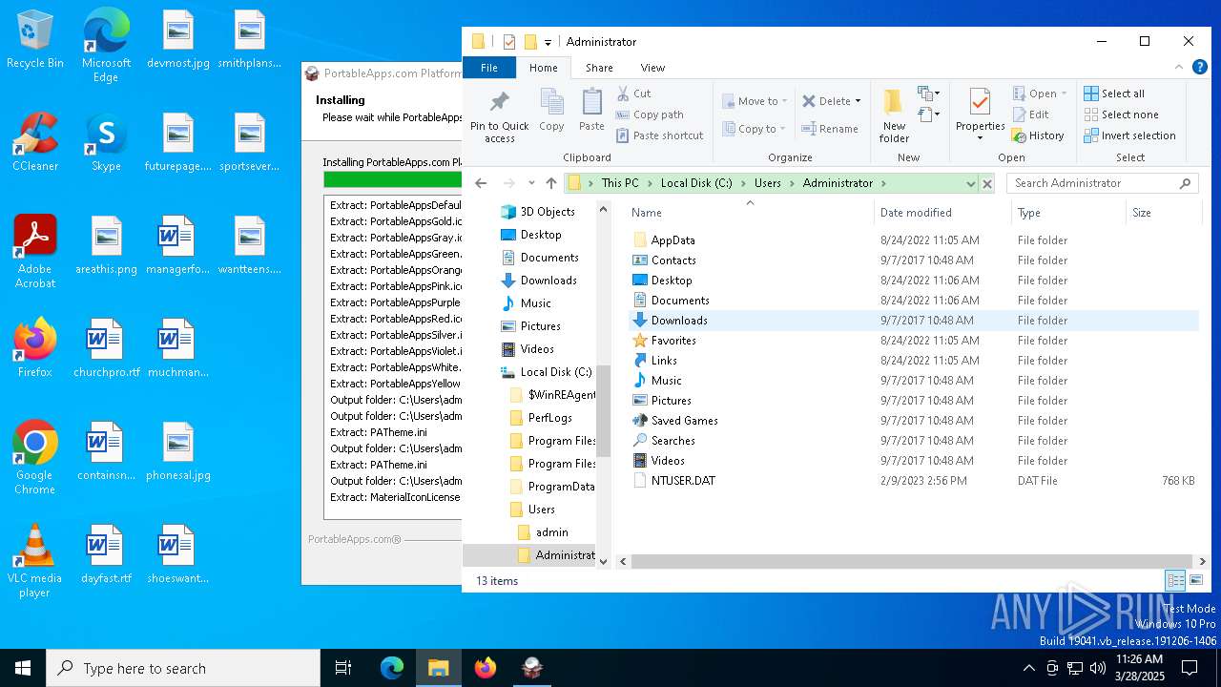Click Firefox icon in the taskbar
Screen dimensions: 1221x687
[486, 668]
